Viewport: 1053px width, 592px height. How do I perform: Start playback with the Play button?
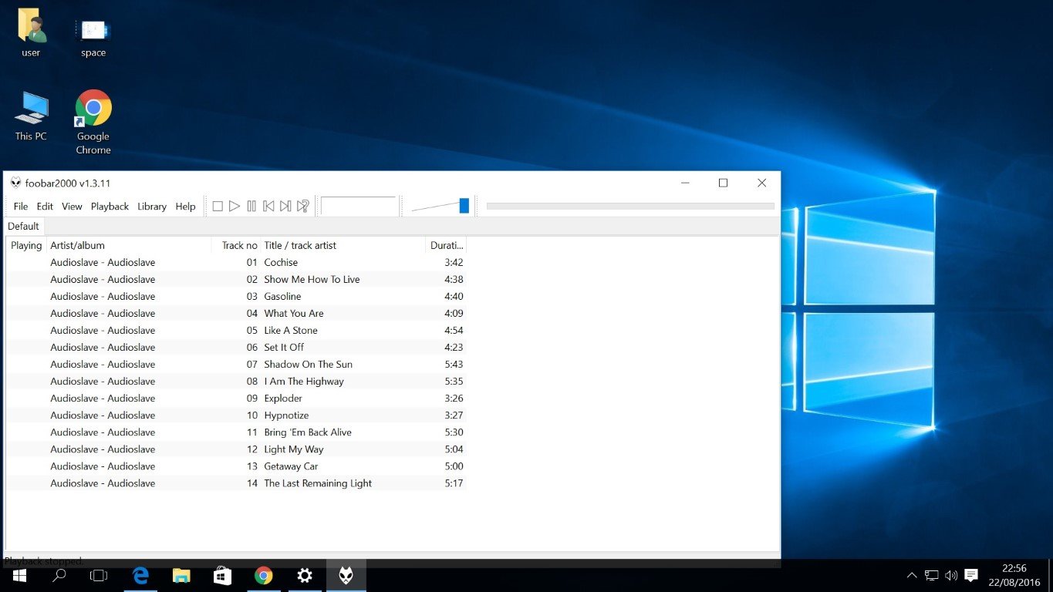235,207
